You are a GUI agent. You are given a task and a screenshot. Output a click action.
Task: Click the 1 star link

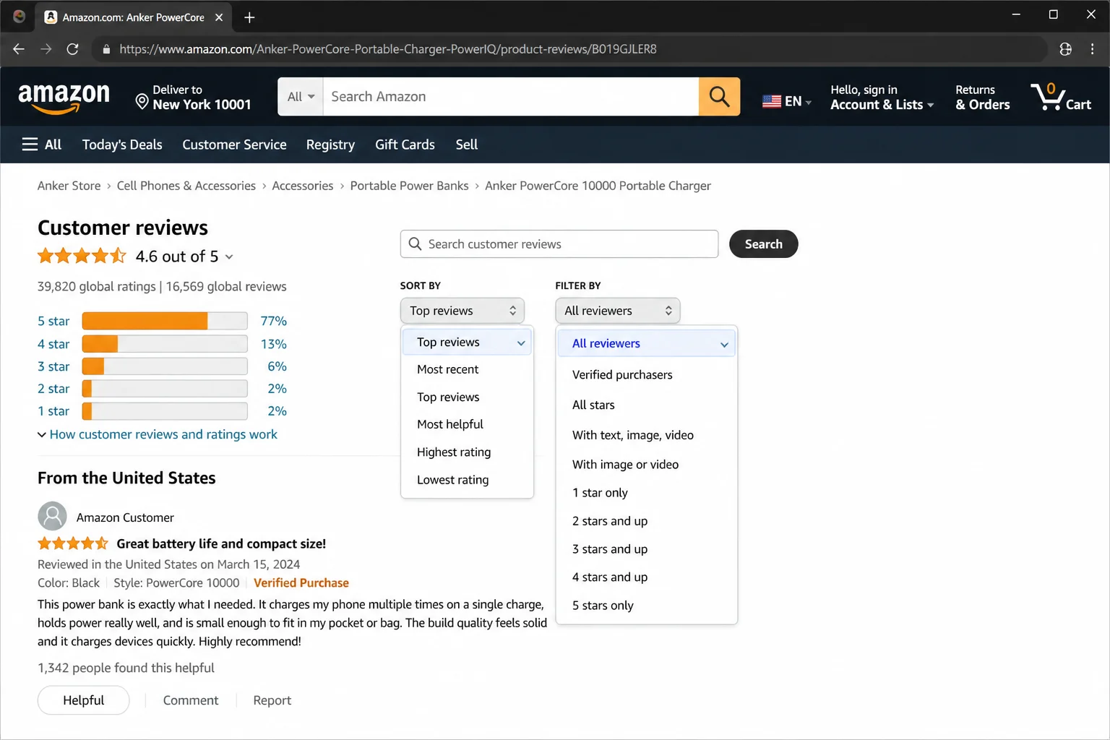coord(53,411)
